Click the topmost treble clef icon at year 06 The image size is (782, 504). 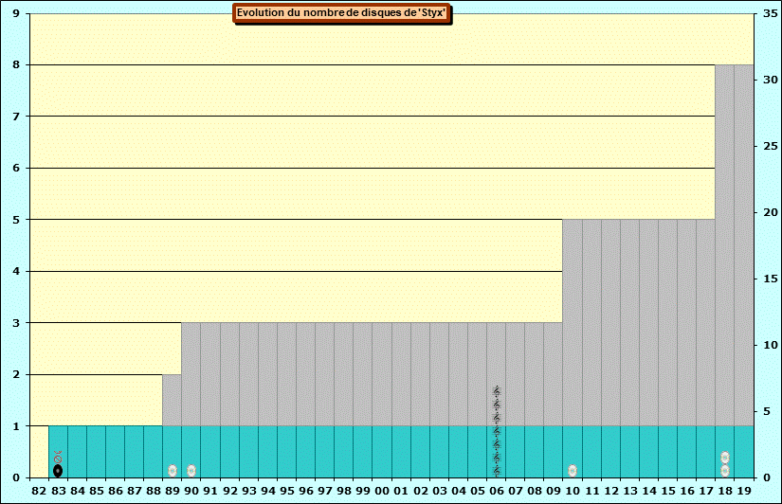click(x=496, y=390)
